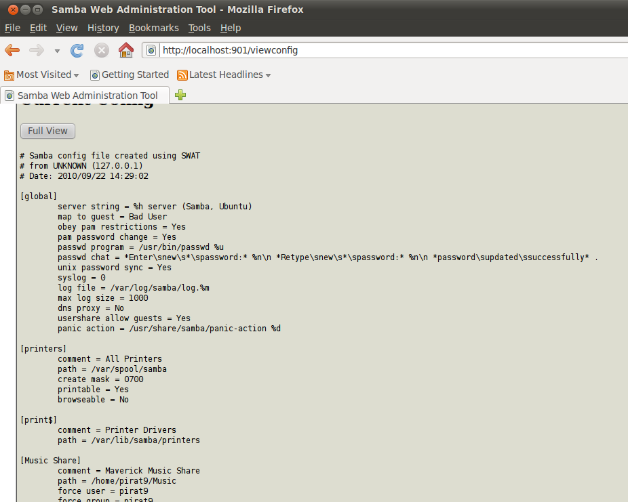628x502 pixels.
Task: Click the 'usershare allow guests = Yes' line
Action: coord(123,318)
